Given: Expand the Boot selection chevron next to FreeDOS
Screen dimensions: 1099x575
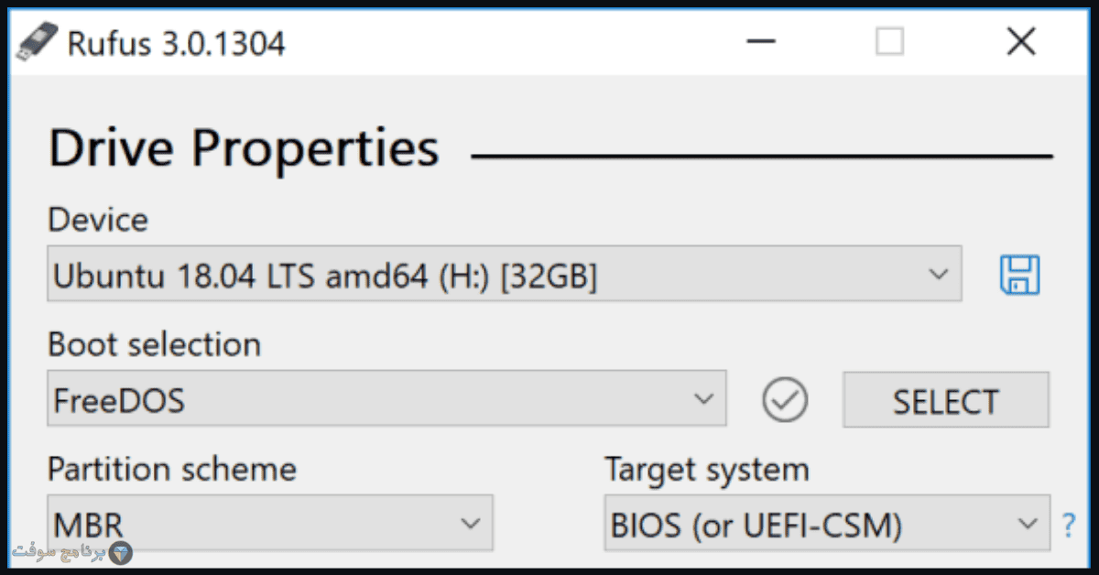Looking at the screenshot, I should coord(703,399).
